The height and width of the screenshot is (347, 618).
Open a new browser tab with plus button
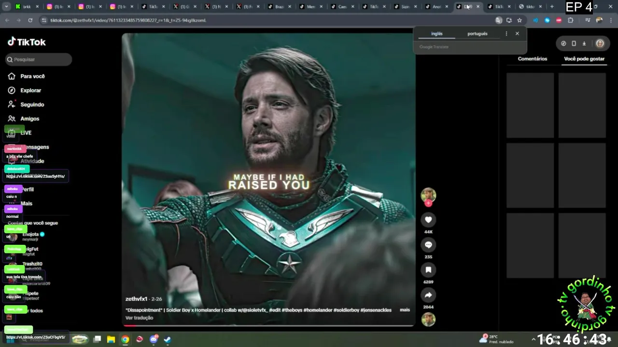click(x=552, y=7)
